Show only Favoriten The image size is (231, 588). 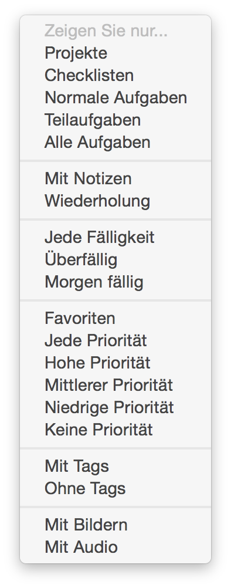116,318
